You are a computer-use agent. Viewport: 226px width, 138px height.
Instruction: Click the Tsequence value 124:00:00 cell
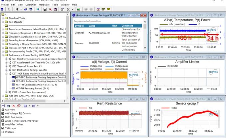[x=94, y=43]
